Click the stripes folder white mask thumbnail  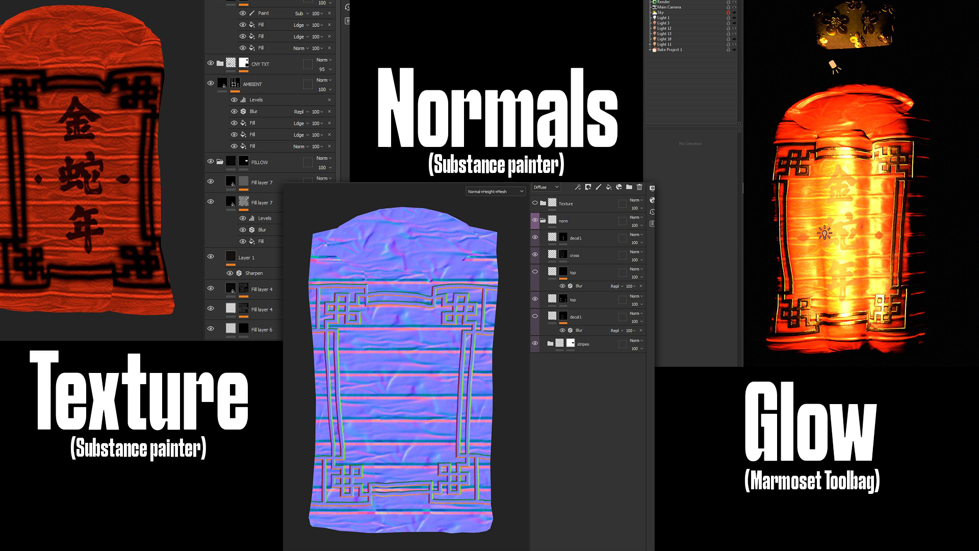click(570, 343)
